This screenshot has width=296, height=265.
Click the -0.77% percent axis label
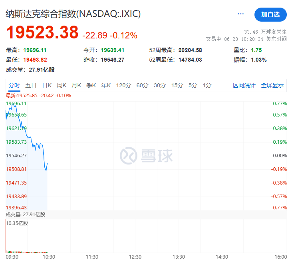[279, 207]
